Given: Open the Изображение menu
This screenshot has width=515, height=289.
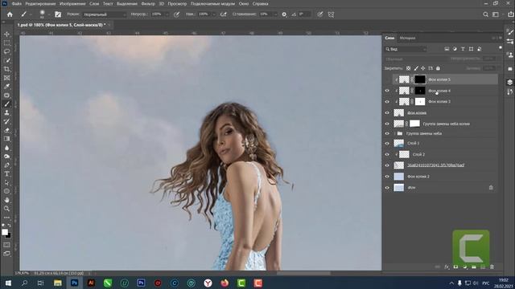Looking at the screenshot, I should click(x=72, y=4).
